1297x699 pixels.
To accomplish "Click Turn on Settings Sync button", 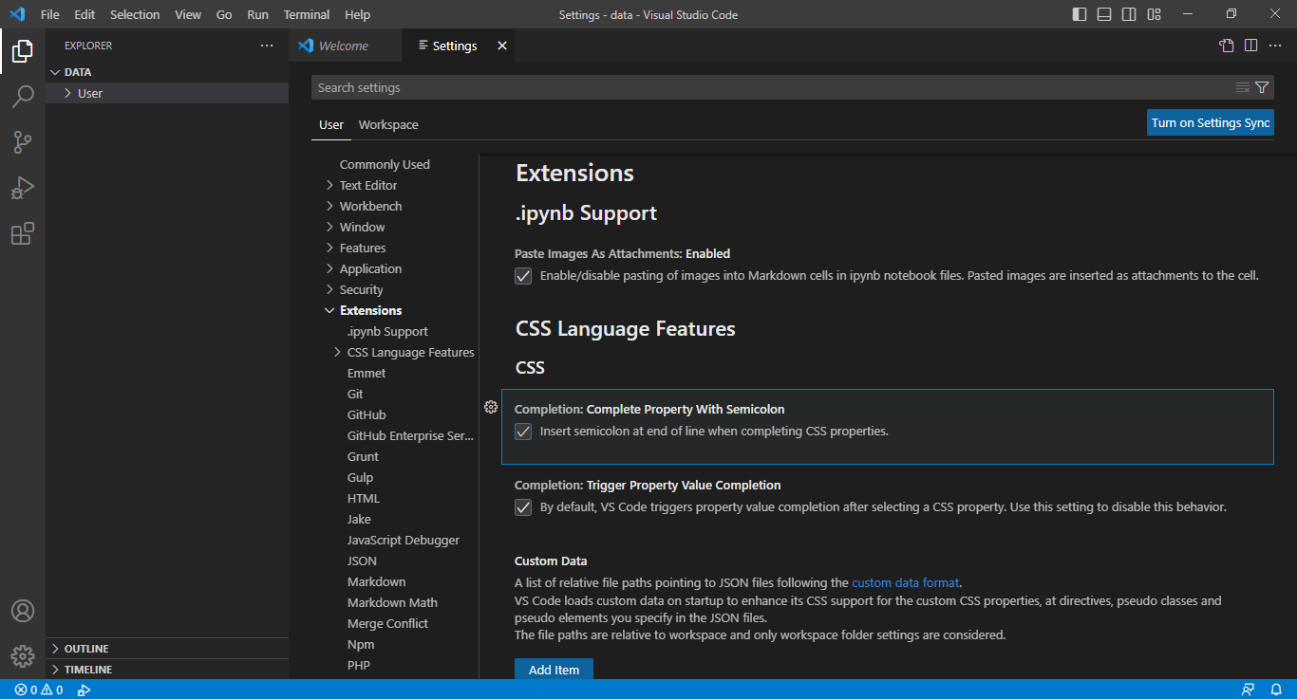I will click(x=1211, y=123).
